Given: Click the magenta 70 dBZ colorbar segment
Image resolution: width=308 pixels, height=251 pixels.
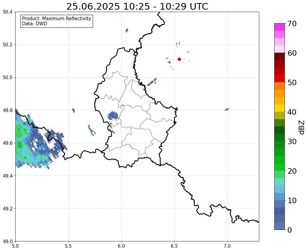Looking at the screenshot, I should [279, 27].
